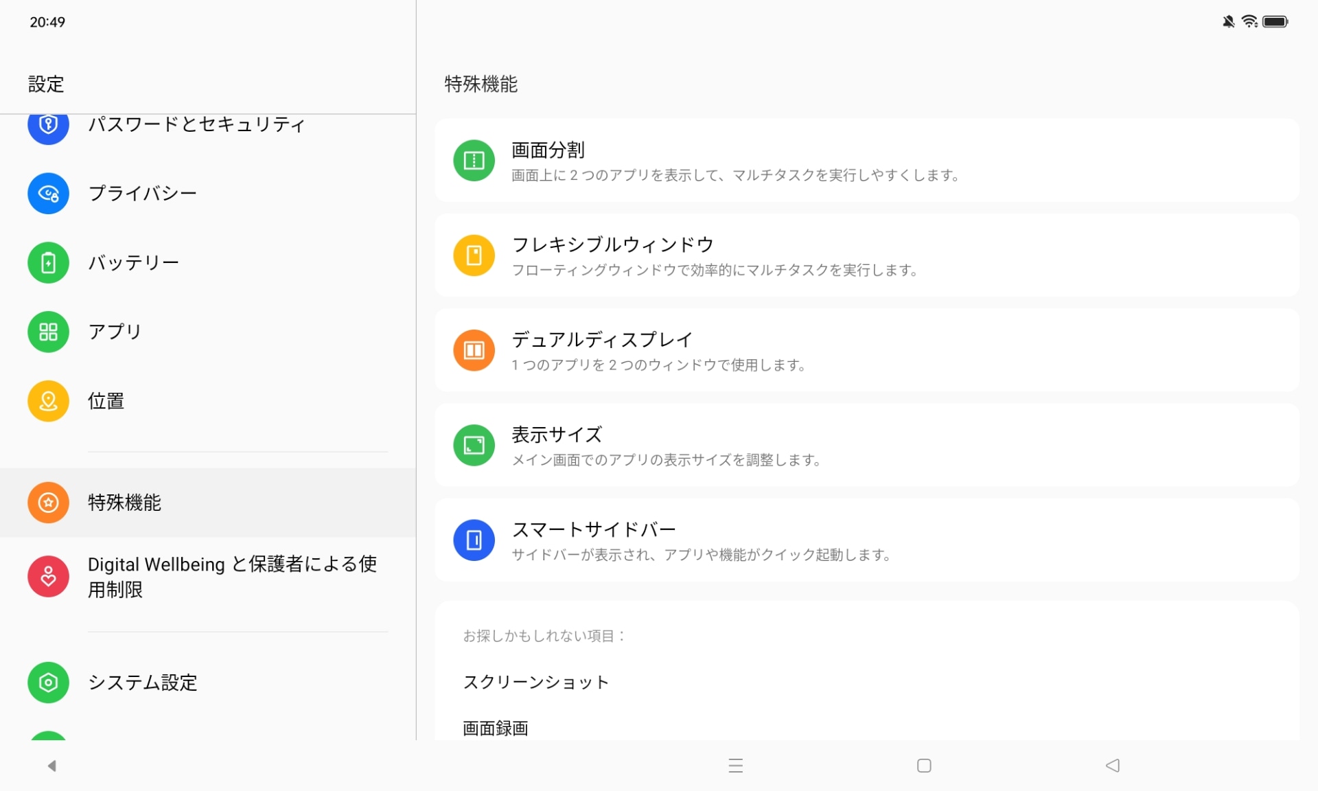Open the アプリ (Apps) settings icon
Image resolution: width=1318 pixels, height=791 pixels.
coord(48,332)
